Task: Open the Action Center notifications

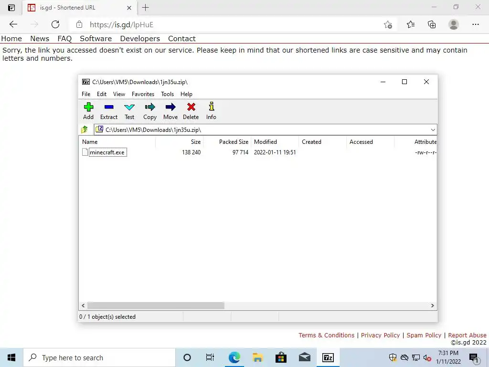Action: point(474,358)
